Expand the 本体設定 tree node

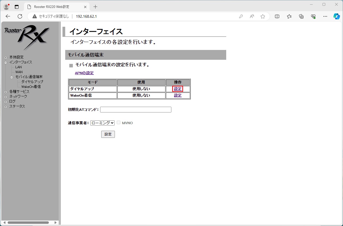pos(5,57)
